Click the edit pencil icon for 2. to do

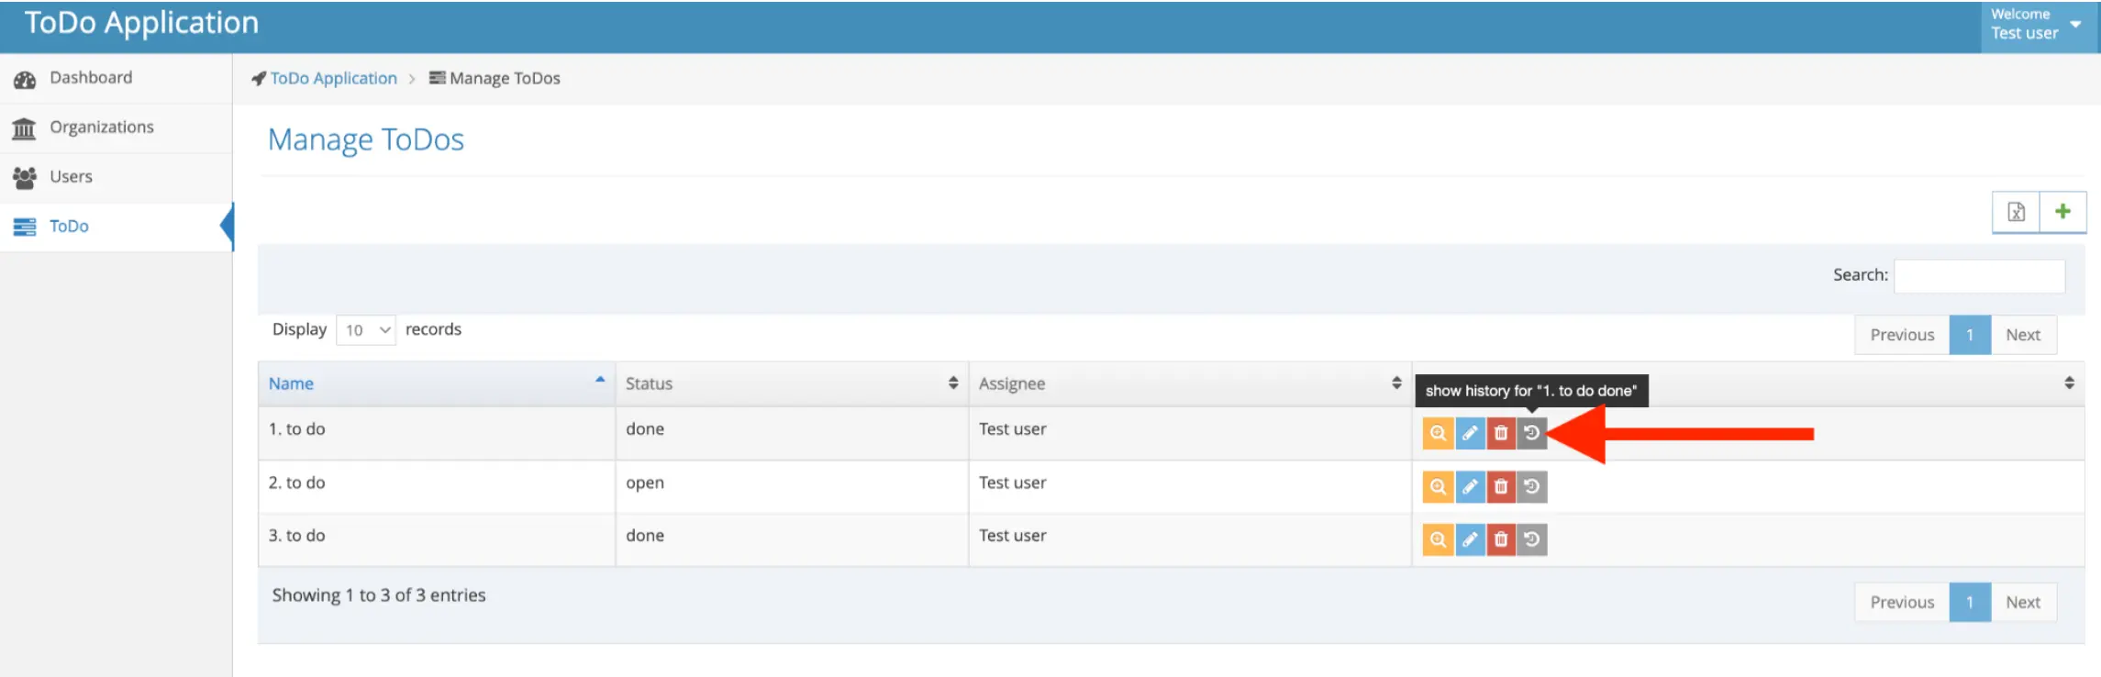[x=1470, y=486]
